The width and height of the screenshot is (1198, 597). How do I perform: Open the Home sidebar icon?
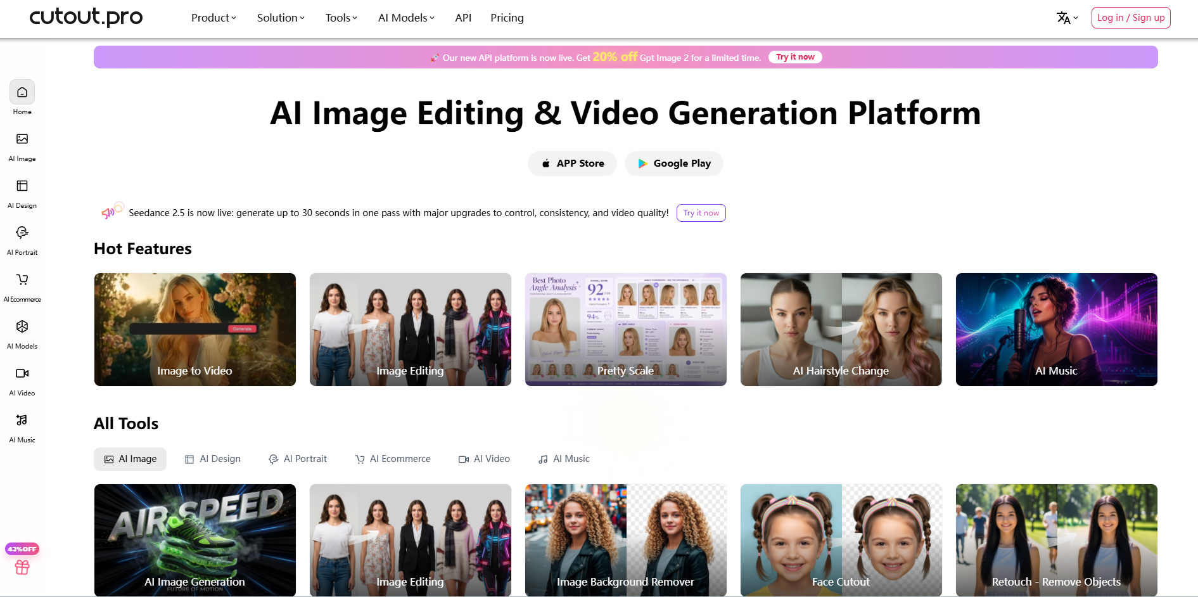[x=22, y=93]
